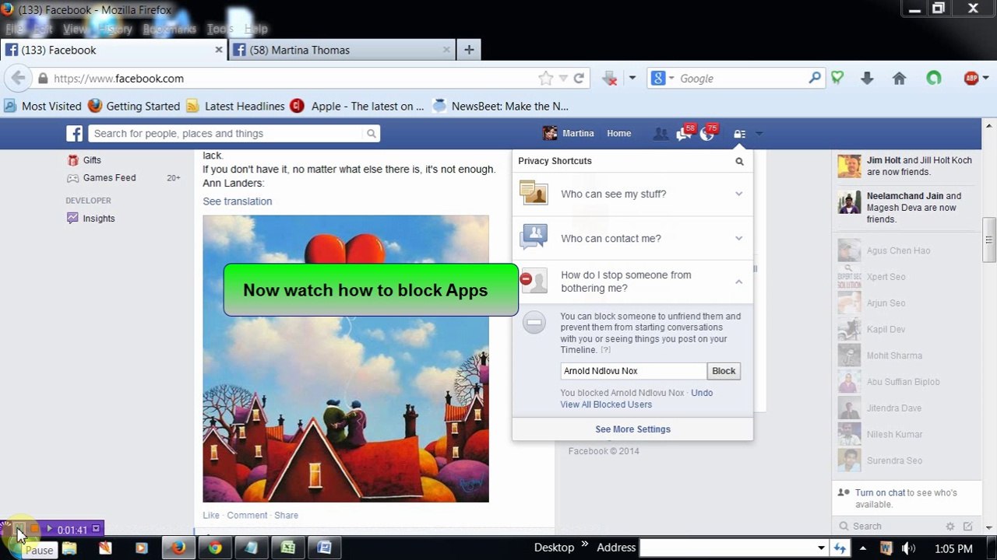Click See translation link
Viewport: 997px width, 560px height.
click(x=238, y=201)
